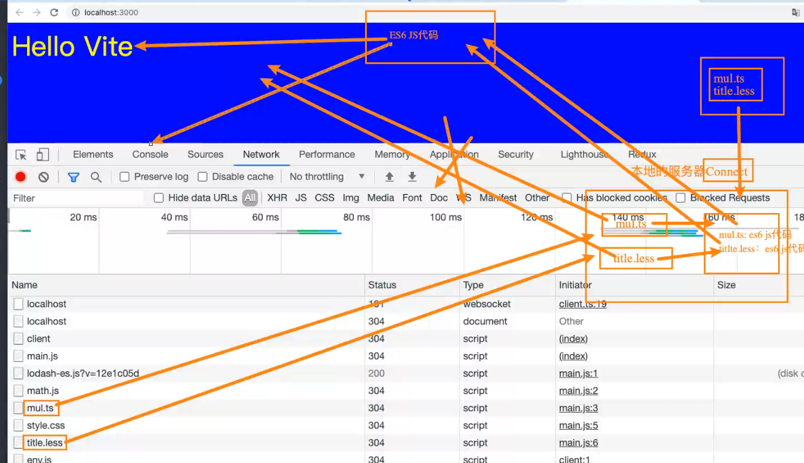Select the style.css request row
Image resolution: width=804 pixels, height=463 pixels.
click(406, 425)
